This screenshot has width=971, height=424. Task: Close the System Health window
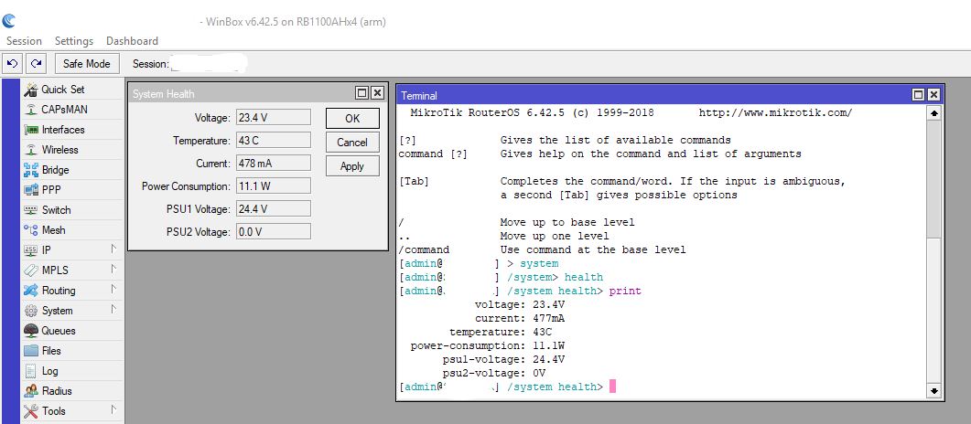377,93
